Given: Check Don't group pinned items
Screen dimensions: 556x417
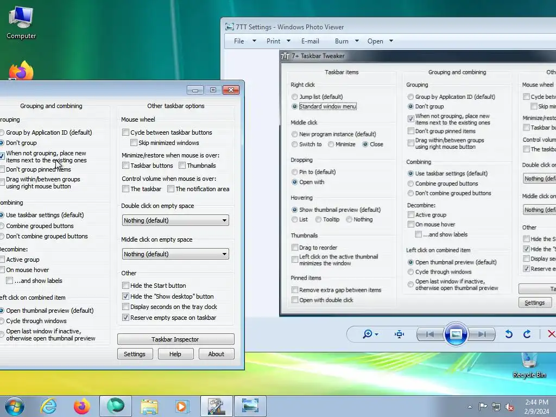Looking at the screenshot, I should pos(2,169).
